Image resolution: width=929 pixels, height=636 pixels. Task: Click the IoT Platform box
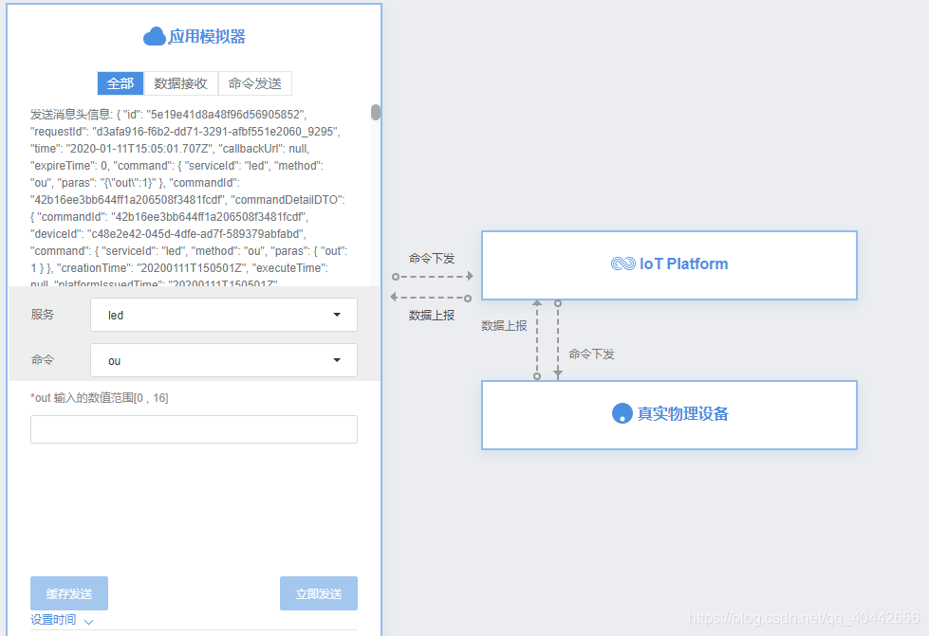tap(670, 265)
